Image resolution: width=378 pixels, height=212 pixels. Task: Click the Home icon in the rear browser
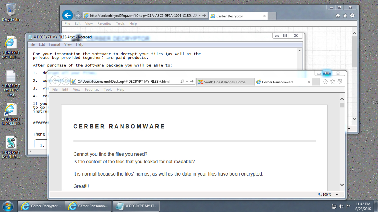tap(338, 16)
